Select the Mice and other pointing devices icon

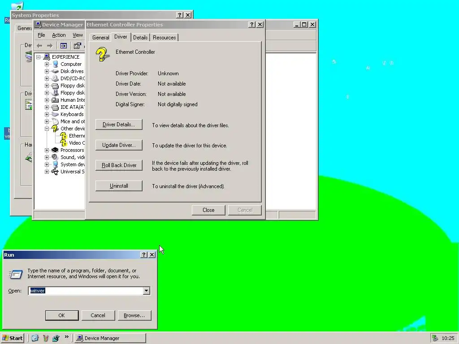tap(55, 121)
